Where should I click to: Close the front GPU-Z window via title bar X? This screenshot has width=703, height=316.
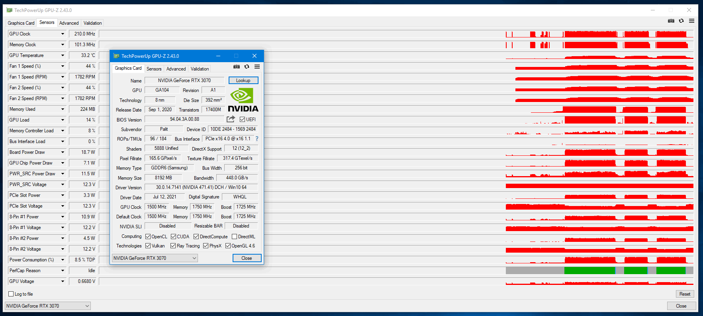[x=255, y=56]
